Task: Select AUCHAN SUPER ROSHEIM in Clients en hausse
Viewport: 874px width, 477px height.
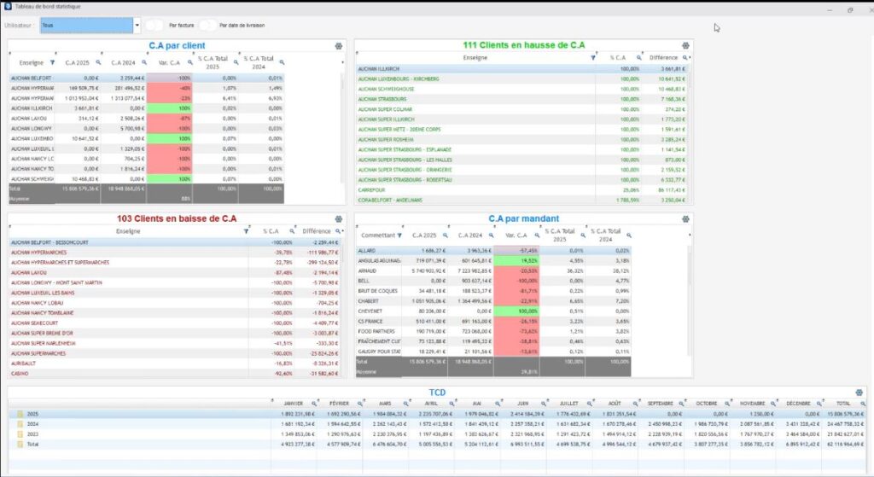Action: pyautogui.click(x=521, y=139)
